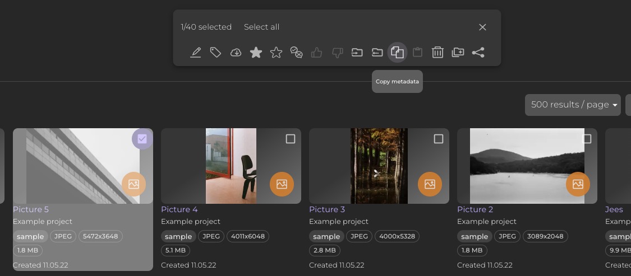Image resolution: width=631 pixels, height=276 pixels.
Task: Click the cloud download icon
Action: coord(236,53)
